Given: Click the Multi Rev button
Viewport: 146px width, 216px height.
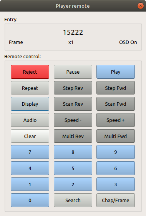Looking at the screenshot, I should (x=73, y=136).
